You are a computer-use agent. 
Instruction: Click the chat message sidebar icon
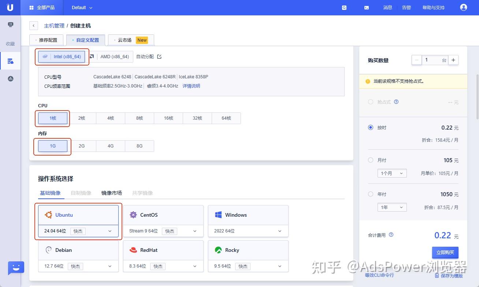pyautogui.click(x=10, y=25)
